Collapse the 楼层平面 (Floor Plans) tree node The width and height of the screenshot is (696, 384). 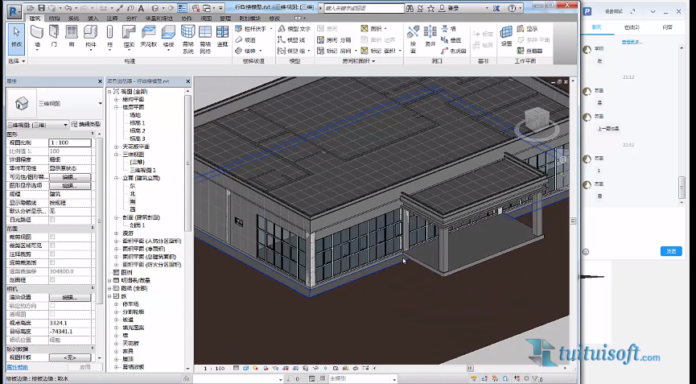pos(117,107)
